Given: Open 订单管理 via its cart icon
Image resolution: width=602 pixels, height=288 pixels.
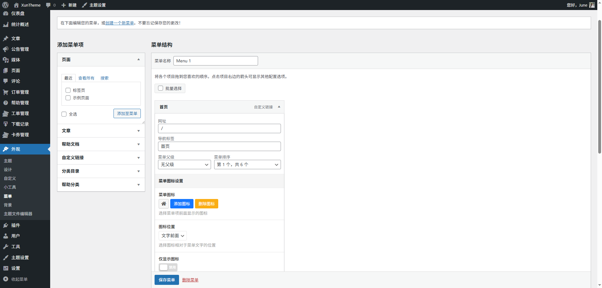Looking at the screenshot, I should tap(6, 92).
